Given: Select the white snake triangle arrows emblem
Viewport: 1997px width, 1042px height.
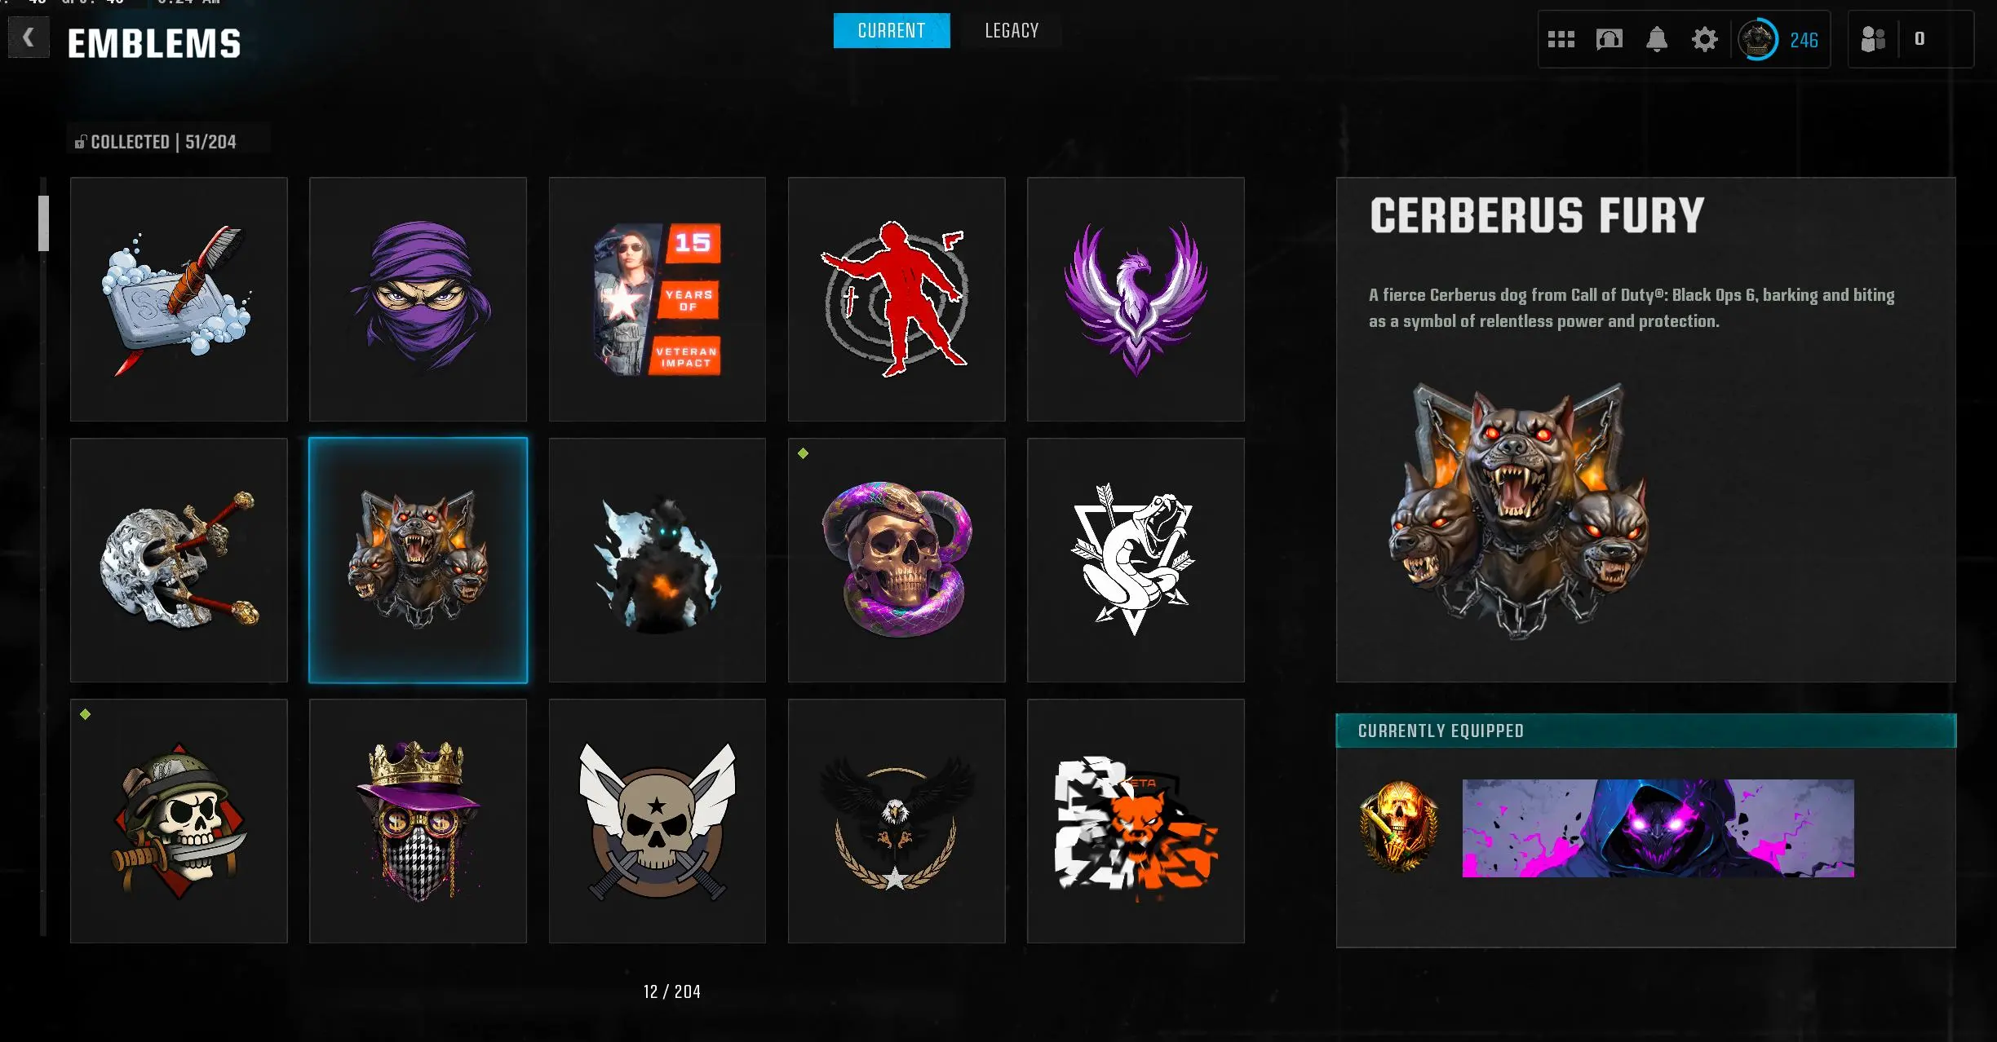Looking at the screenshot, I should [x=1136, y=560].
